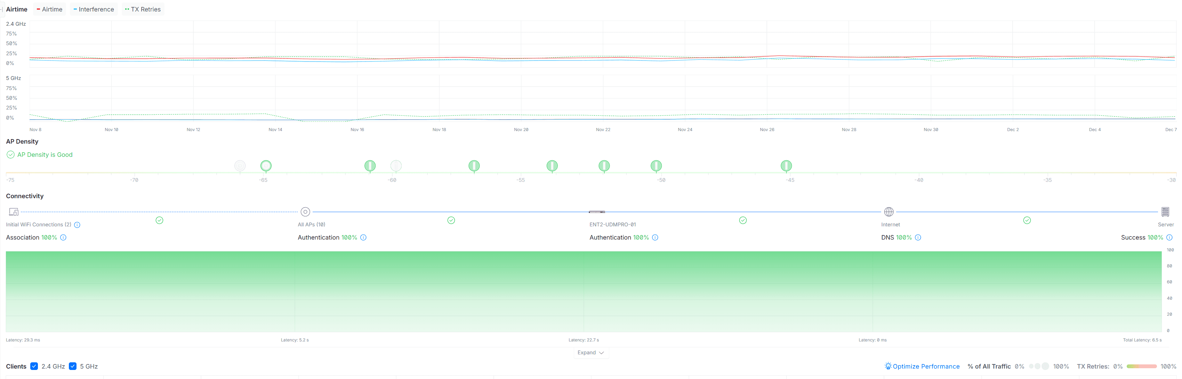Toggle the Interference legend series
This screenshot has height=379, width=1182.
[94, 9]
